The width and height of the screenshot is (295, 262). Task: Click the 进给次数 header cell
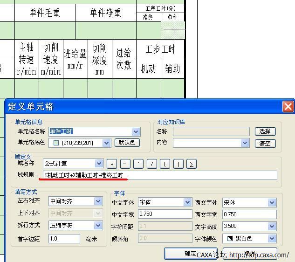124,59
